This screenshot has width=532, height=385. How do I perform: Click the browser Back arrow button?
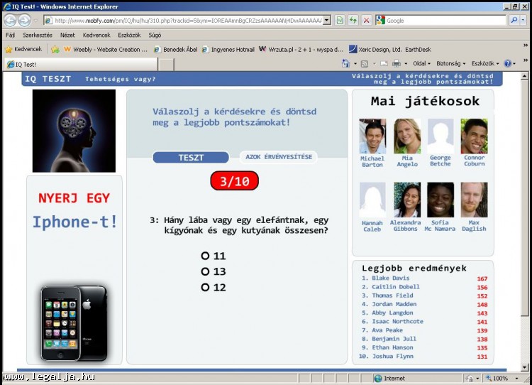11,21
